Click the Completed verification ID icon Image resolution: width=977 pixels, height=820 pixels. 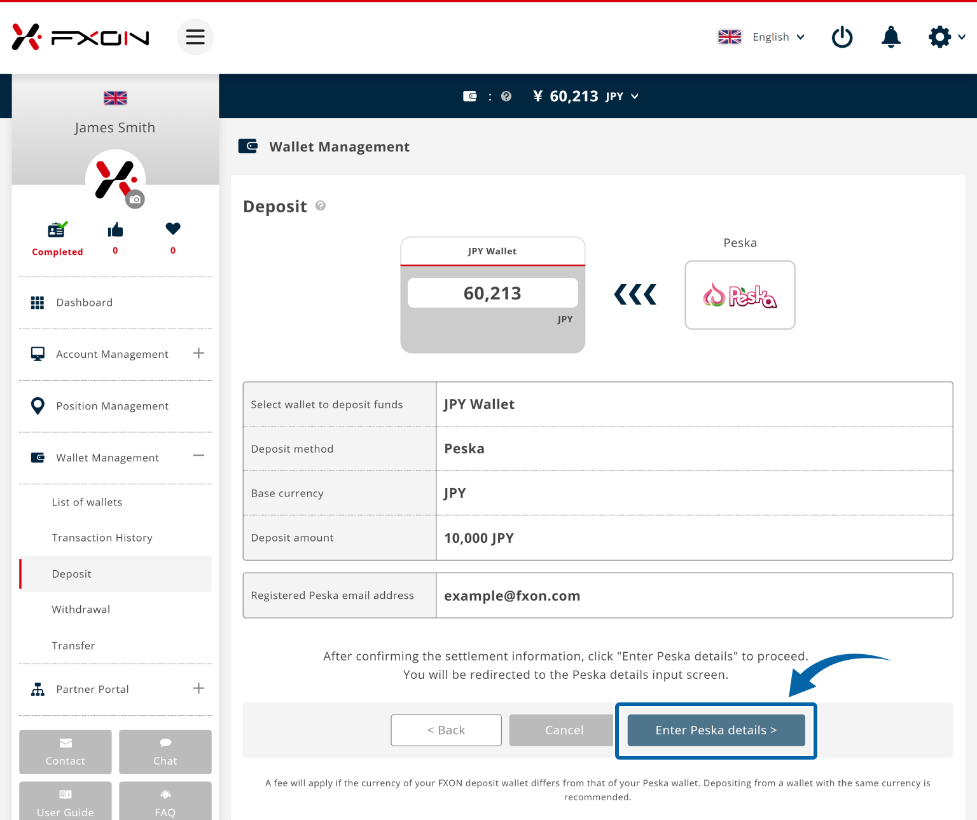point(57,230)
